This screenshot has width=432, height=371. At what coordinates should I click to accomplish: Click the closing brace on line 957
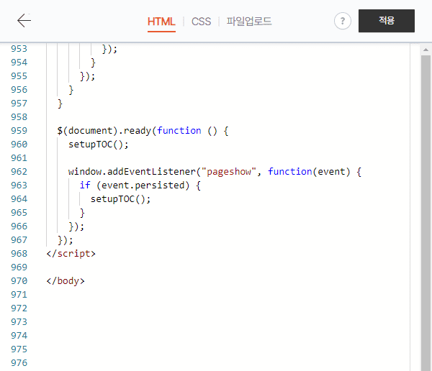[60, 104]
